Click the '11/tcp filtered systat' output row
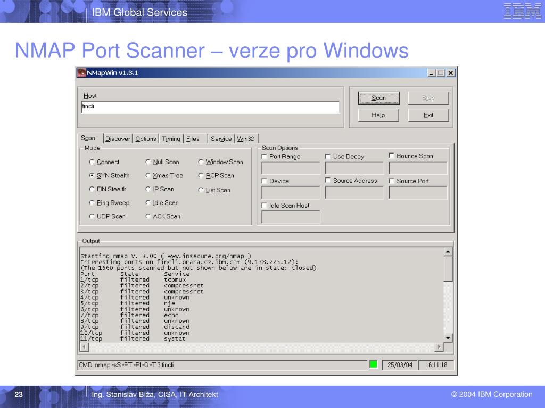Image resolution: width=545 pixels, height=408 pixels. click(x=133, y=338)
